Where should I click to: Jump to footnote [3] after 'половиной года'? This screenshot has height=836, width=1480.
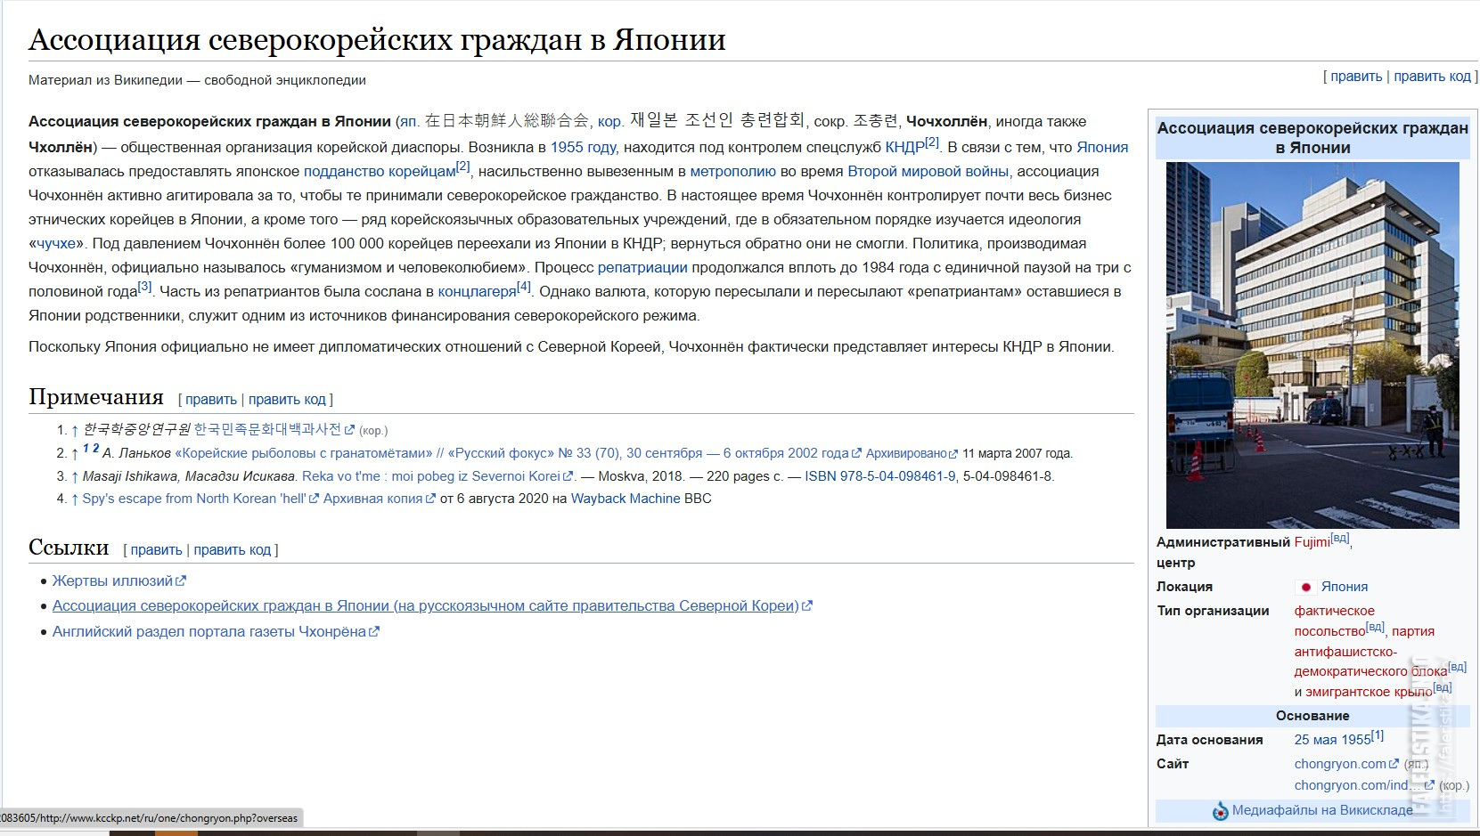pos(145,287)
